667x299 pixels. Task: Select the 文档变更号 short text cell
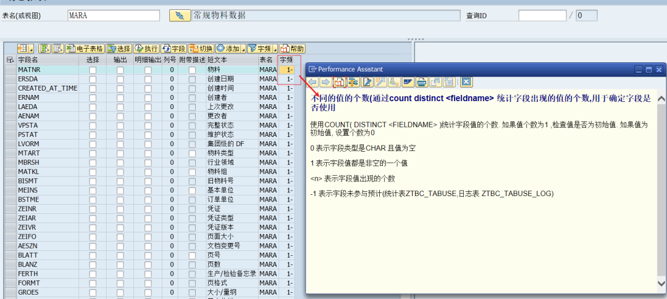pos(232,246)
